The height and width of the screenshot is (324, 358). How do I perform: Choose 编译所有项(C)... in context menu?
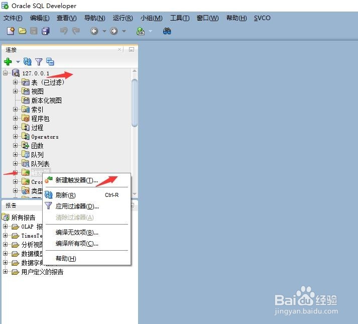click(87, 244)
